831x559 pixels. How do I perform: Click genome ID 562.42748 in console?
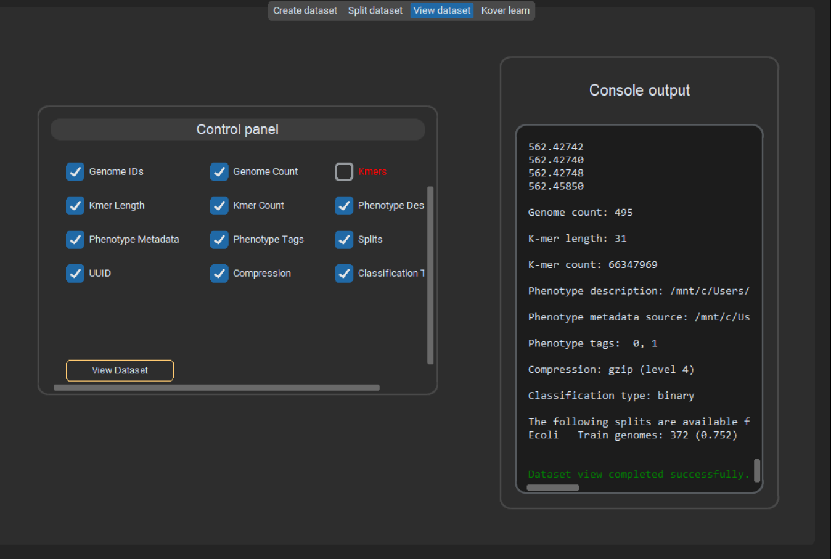point(555,173)
